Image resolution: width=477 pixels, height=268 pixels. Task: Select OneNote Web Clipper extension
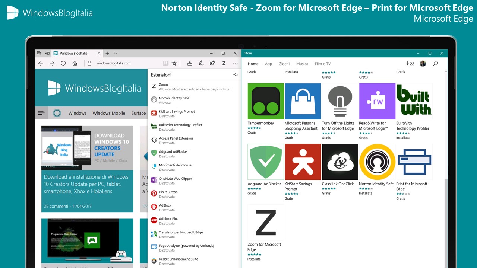(194, 181)
